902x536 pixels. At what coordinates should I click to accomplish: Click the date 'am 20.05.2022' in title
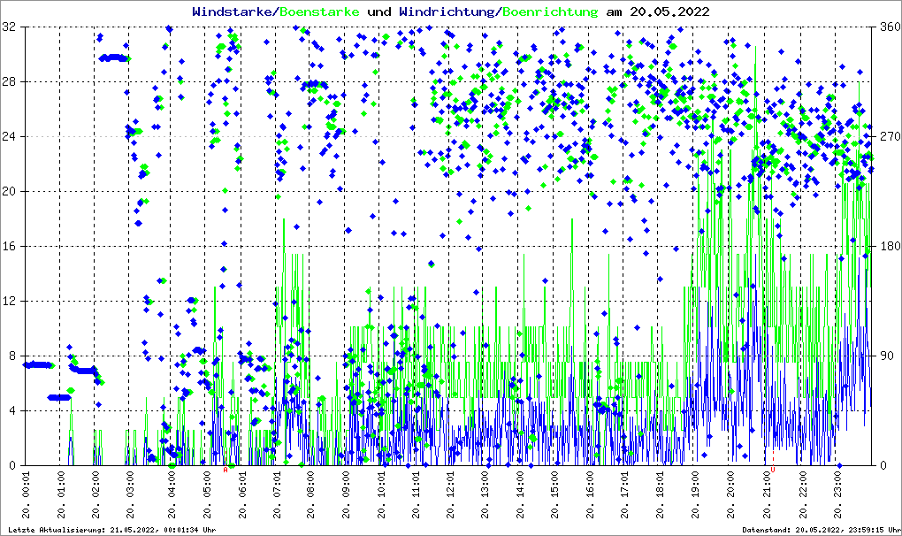(x=657, y=12)
